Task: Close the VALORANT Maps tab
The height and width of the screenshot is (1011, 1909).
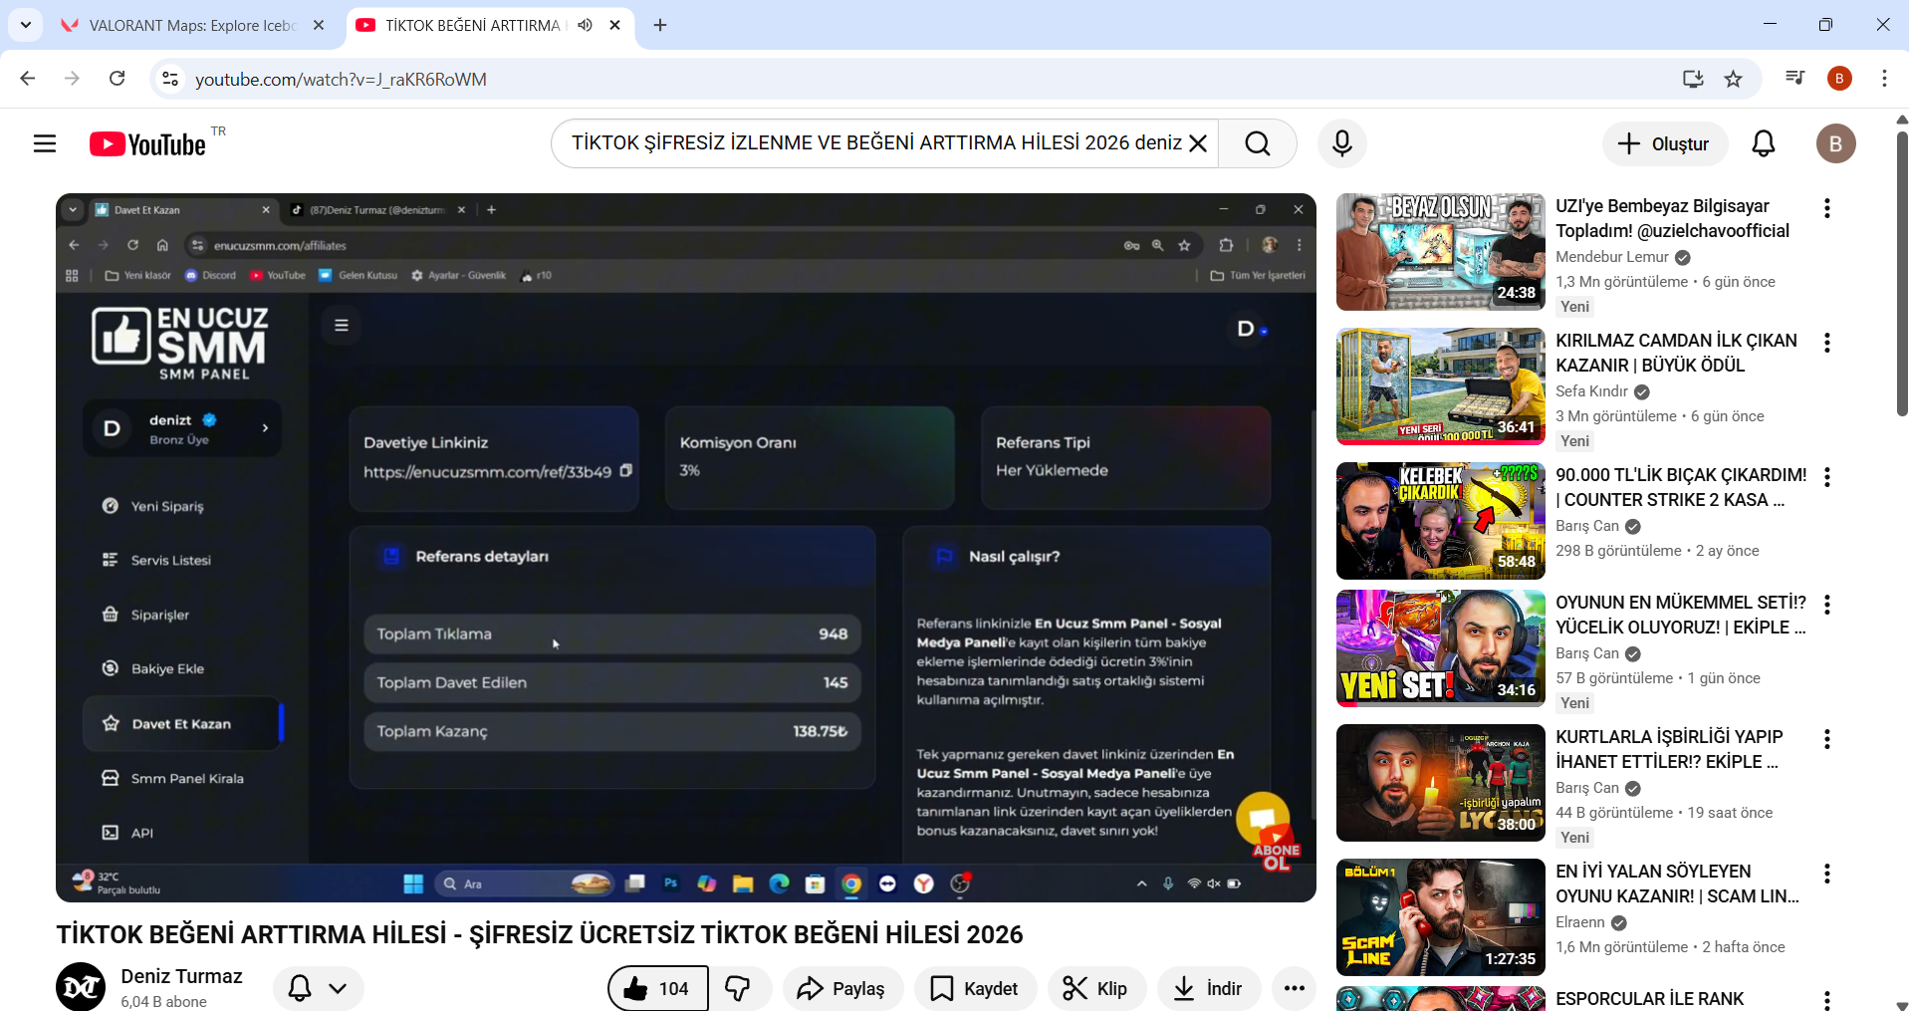Action: click(x=319, y=25)
